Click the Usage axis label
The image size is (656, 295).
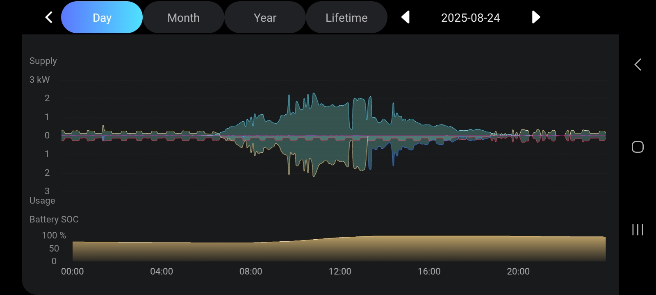click(x=42, y=201)
